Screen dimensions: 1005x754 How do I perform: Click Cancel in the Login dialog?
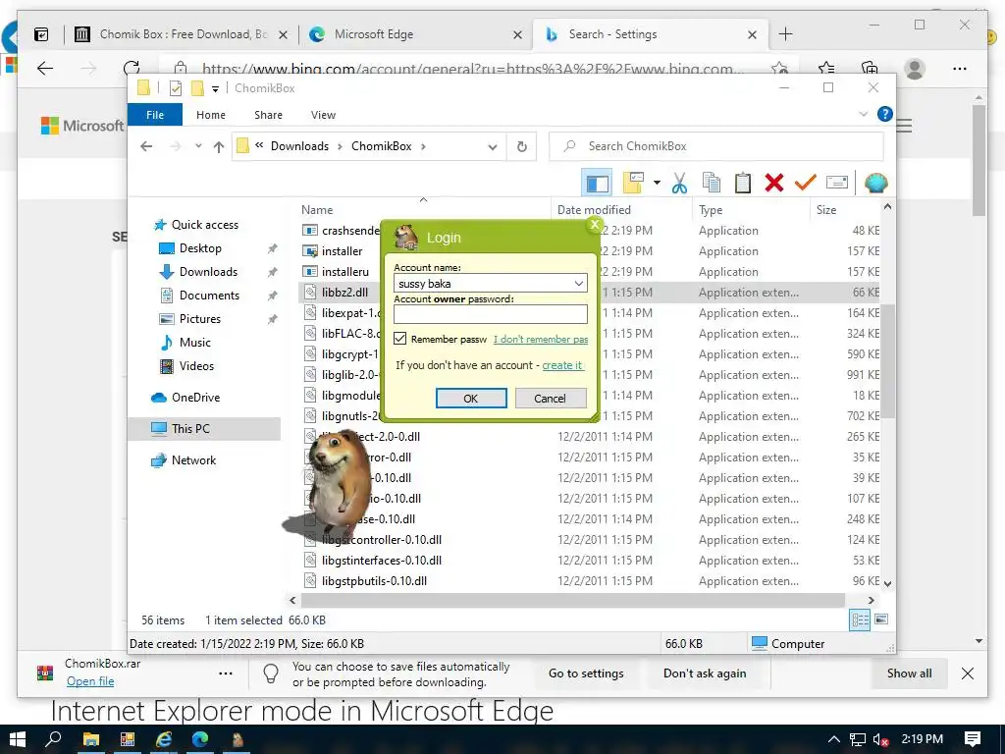550,399
